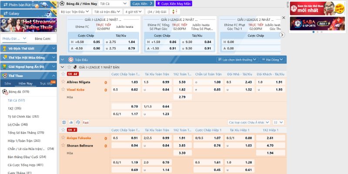Close the promotional banner on the right
The image size is (348, 174).
pos(284,18)
